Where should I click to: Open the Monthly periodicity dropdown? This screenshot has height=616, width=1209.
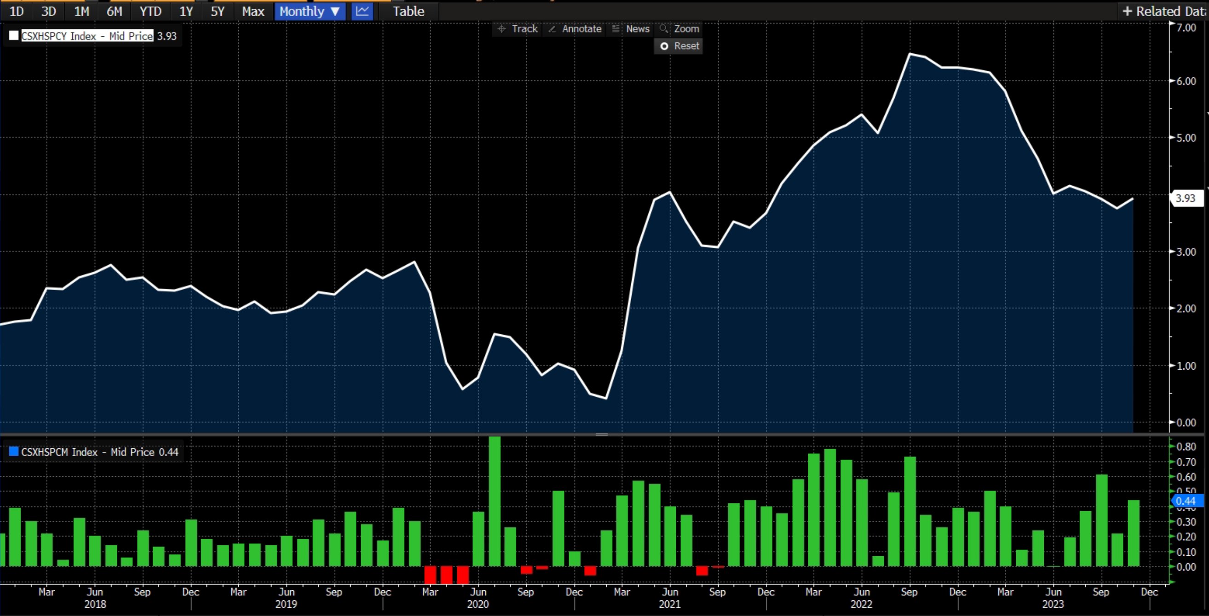point(310,11)
